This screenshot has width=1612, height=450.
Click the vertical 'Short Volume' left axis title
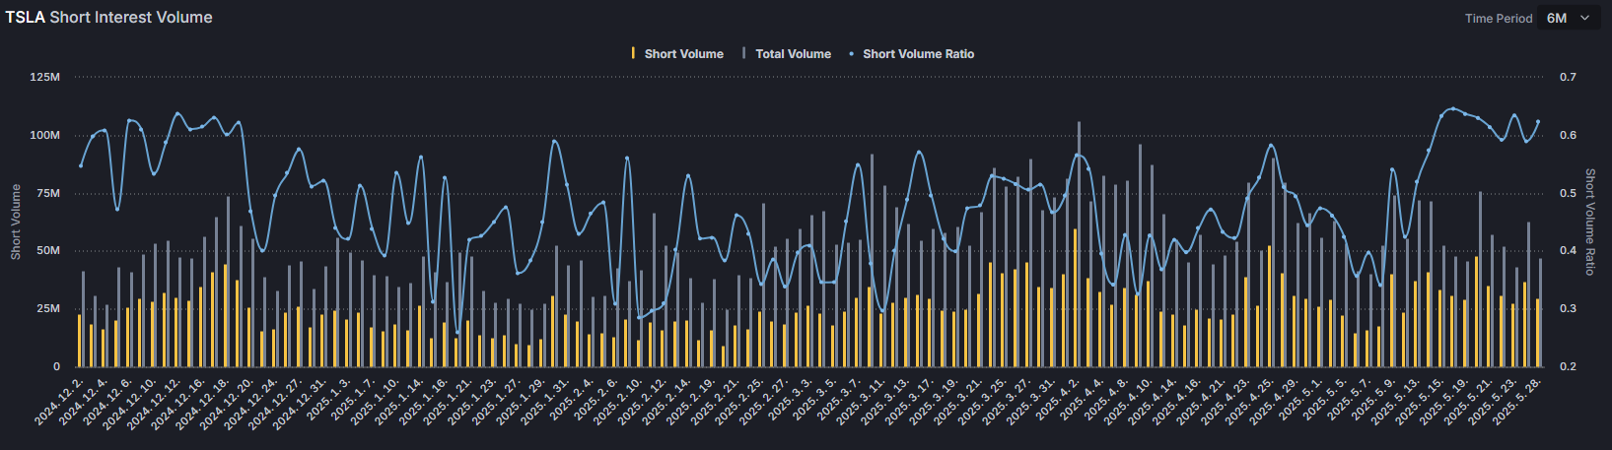click(16, 222)
